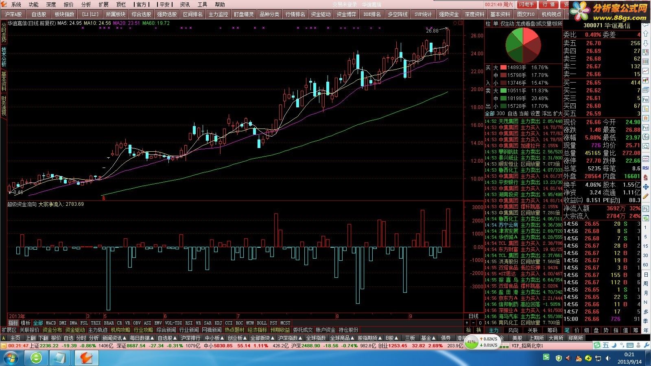Click the minus zoom button below chart
The image size is (651, 366).
[473, 323]
